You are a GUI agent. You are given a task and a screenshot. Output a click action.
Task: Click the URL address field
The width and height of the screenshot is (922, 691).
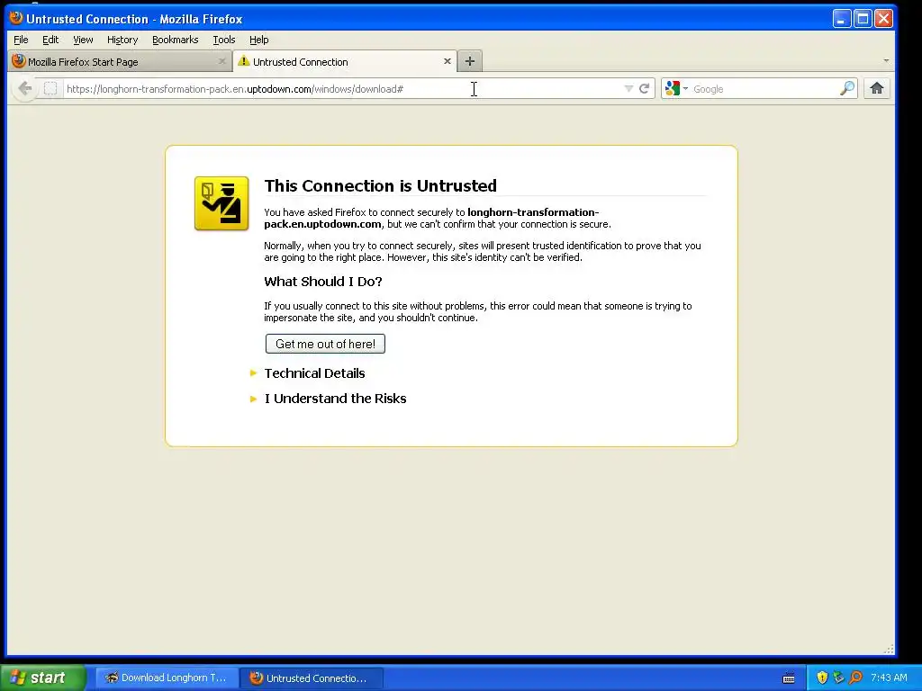coord(343,89)
